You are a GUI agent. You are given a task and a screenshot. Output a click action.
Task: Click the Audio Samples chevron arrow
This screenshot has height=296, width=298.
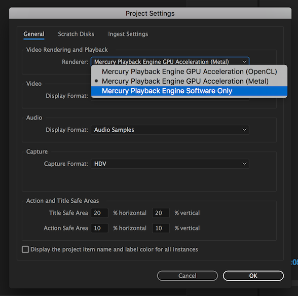pos(244,130)
